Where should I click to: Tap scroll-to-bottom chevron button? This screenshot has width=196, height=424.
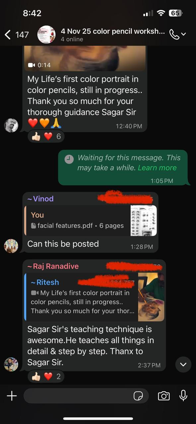(x=183, y=365)
